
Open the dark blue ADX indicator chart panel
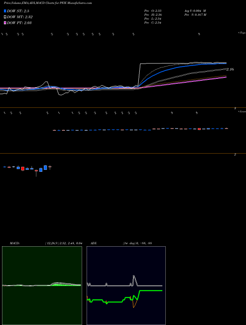[x=126, y=286]
